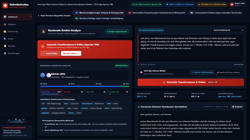Viewport: 250px width, 140px height.
Task: Click the 'abghänkt' dialect marker chip
Action: [x=53, y=113]
